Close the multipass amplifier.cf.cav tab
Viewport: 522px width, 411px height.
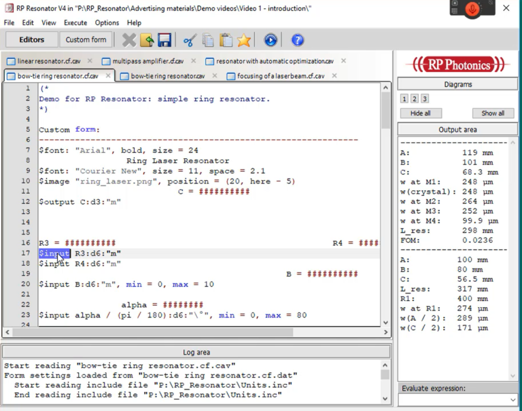click(194, 61)
